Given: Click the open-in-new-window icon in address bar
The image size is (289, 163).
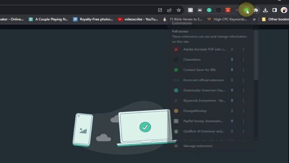Looking at the screenshot, I should coord(160,10).
